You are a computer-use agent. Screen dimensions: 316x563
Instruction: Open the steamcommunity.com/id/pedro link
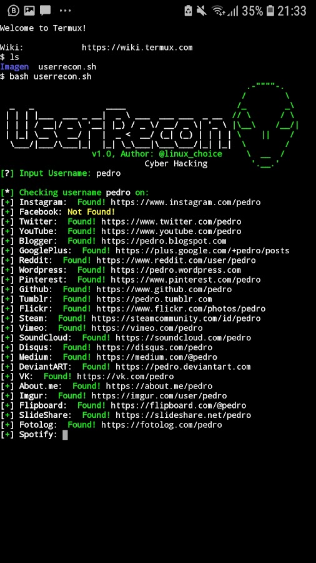click(x=176, y=318)
